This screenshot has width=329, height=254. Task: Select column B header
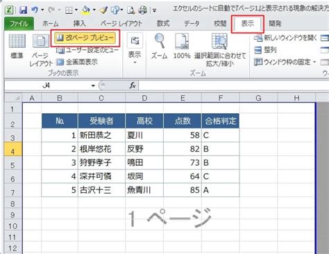coord(60,98)
